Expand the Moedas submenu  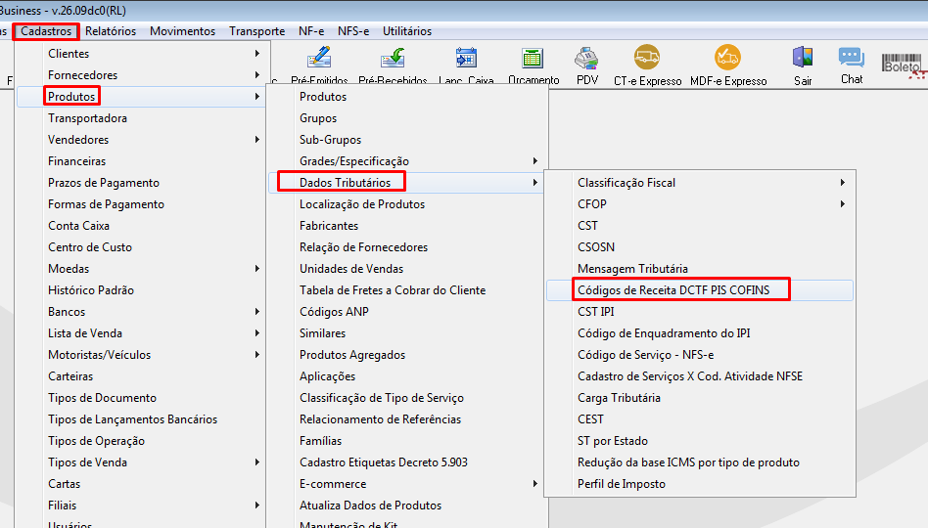click(142, 269)
